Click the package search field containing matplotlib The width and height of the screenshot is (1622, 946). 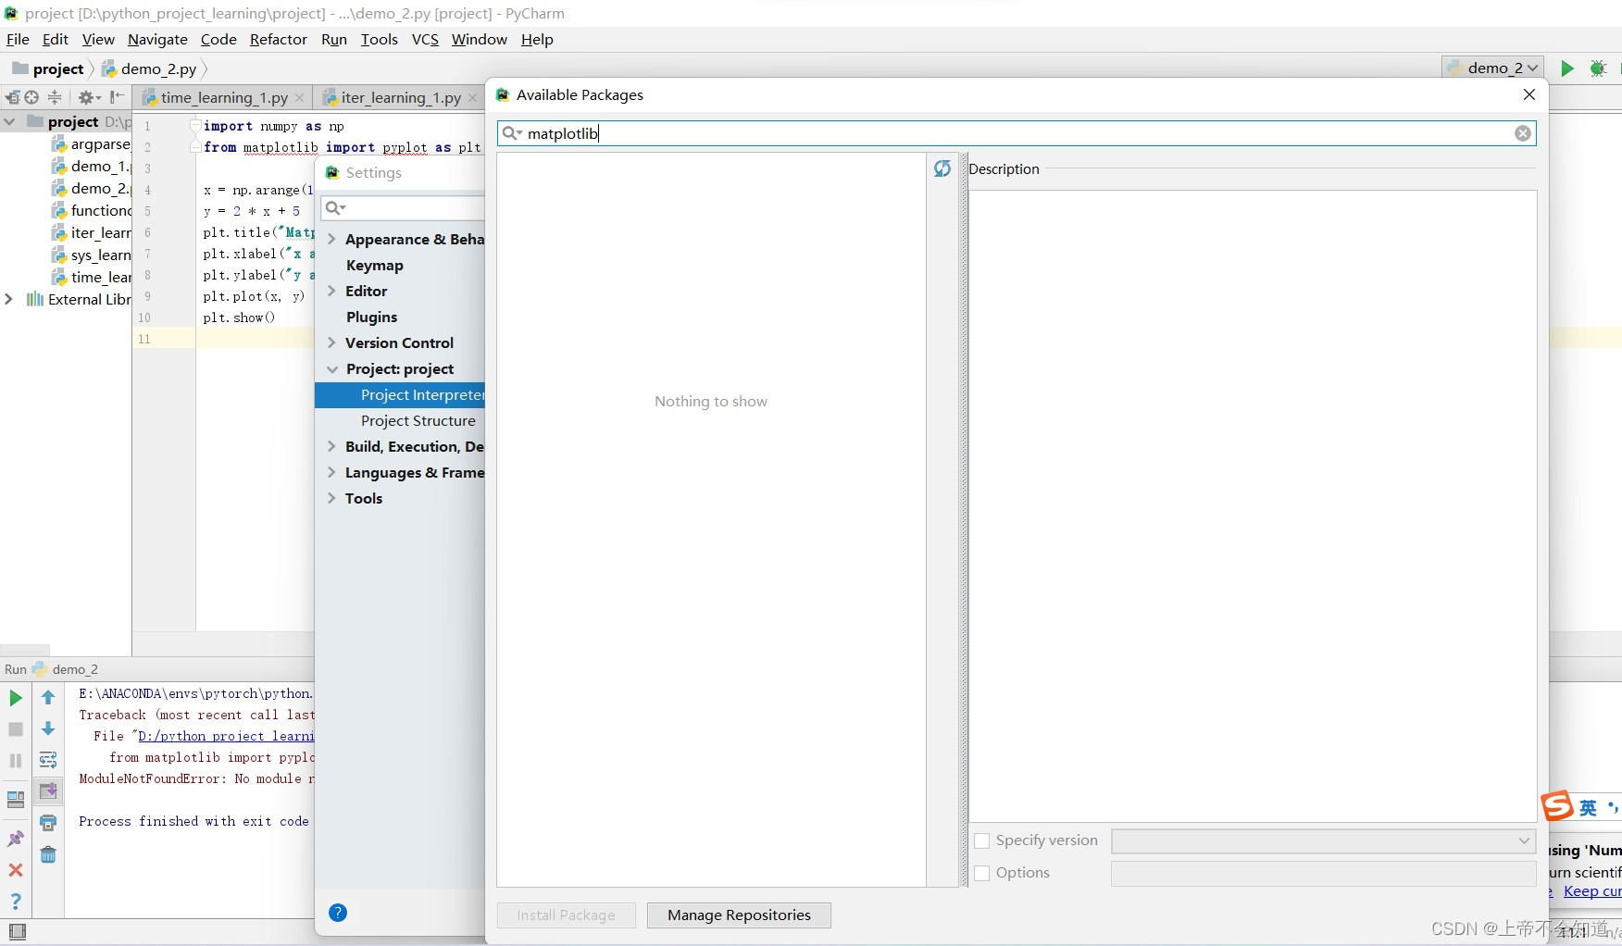[1017, 133]
